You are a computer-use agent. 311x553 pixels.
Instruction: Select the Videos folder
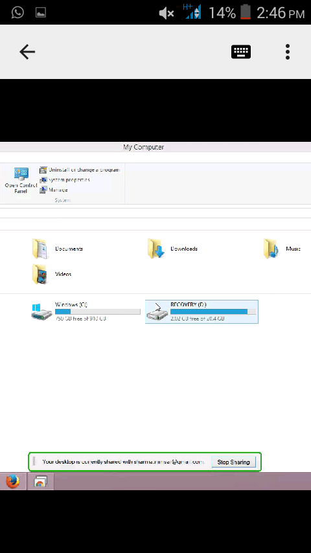click(x=52, y=274)
